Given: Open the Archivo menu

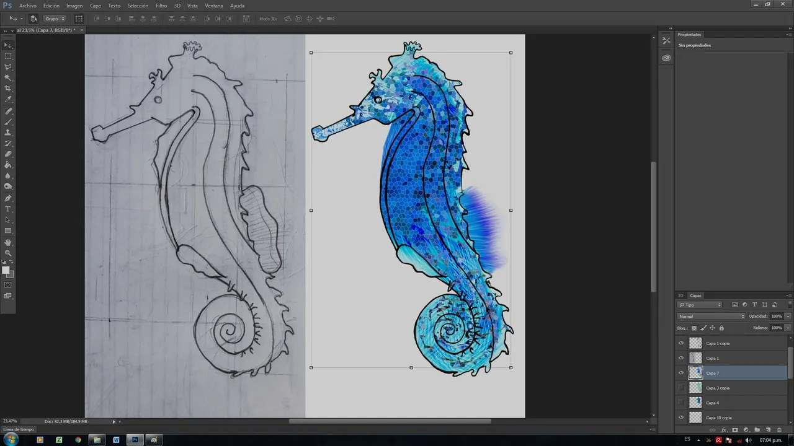Looking at the screenshot, I should 28,6.
